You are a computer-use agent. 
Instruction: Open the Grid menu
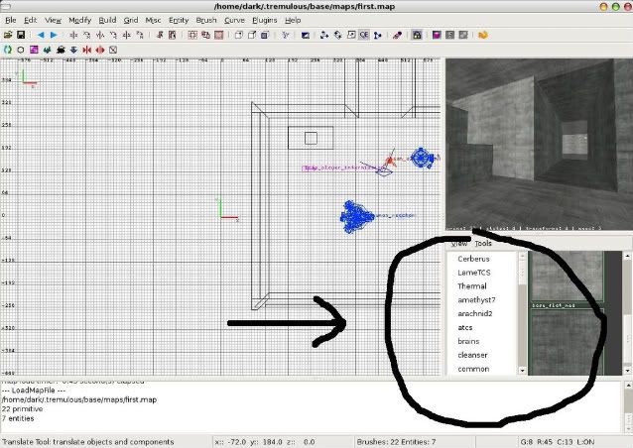point(131,20)
